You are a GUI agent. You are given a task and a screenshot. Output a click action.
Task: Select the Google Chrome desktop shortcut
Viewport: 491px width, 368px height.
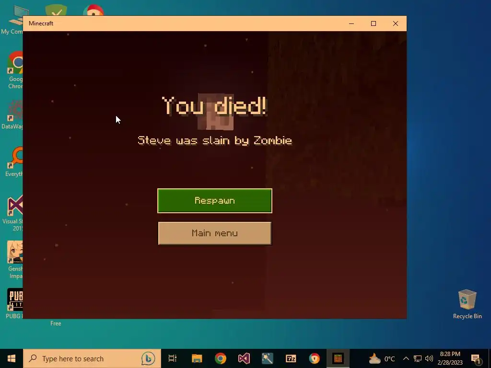pyautogui.click(x=15, y=70)
